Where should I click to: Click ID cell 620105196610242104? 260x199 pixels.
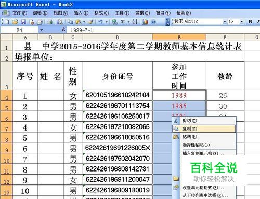pyautogui.click(x=118, y=95)
